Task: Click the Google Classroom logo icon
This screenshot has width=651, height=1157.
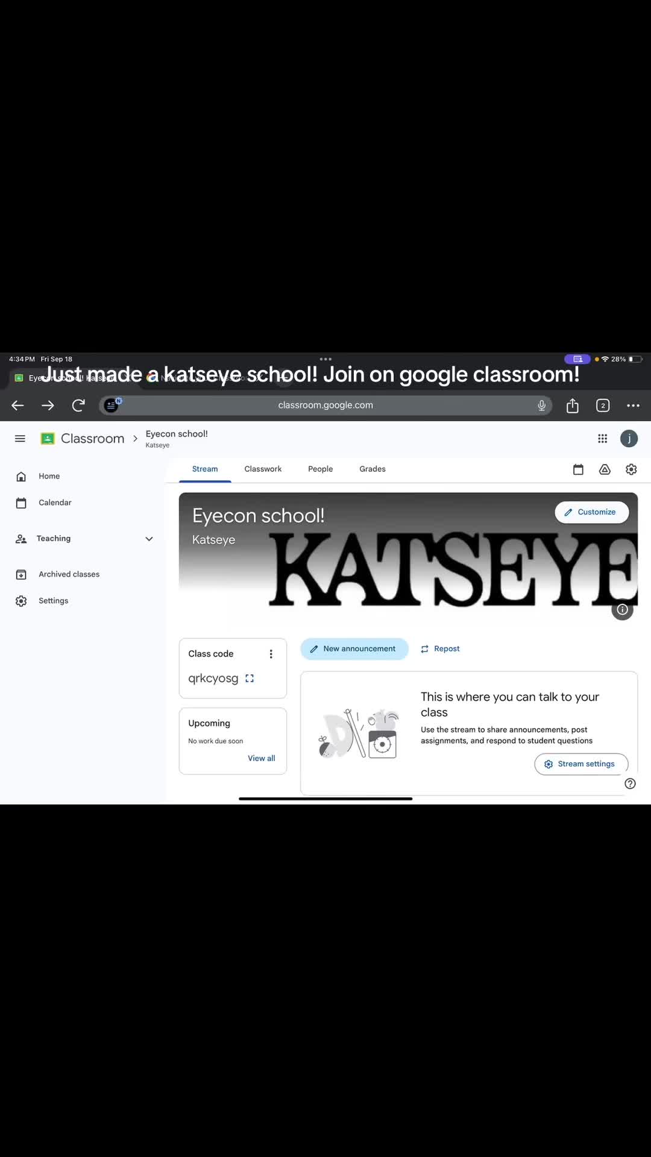Action: pos(48,439)
